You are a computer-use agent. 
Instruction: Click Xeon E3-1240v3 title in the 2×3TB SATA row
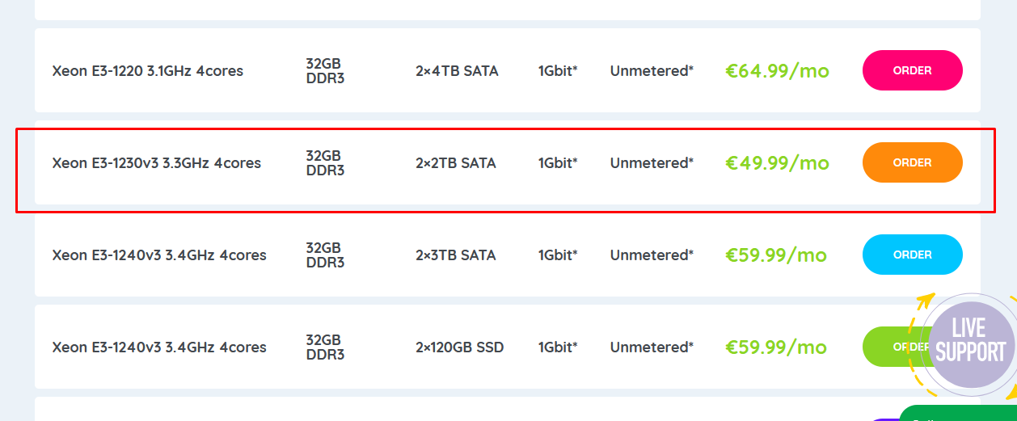(x=159, y=255)
